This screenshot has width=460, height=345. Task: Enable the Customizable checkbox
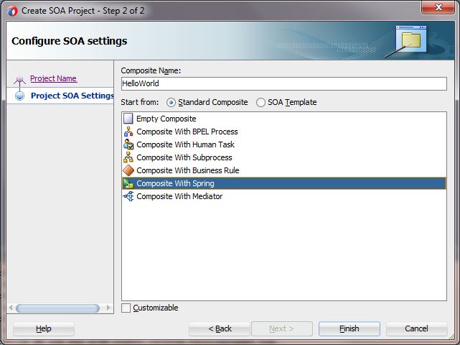(126, 308)
